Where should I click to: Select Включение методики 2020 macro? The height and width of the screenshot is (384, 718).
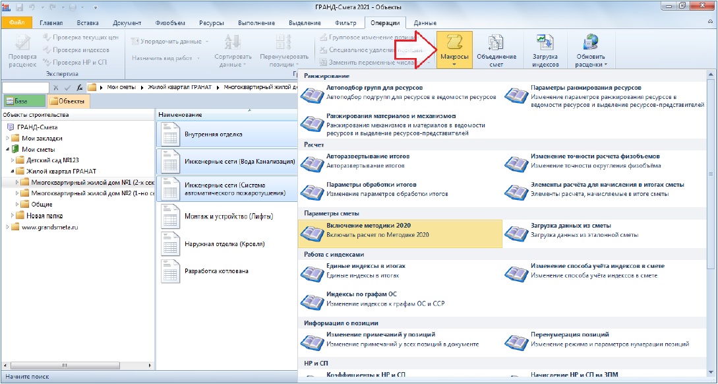(x=400, y=234)
